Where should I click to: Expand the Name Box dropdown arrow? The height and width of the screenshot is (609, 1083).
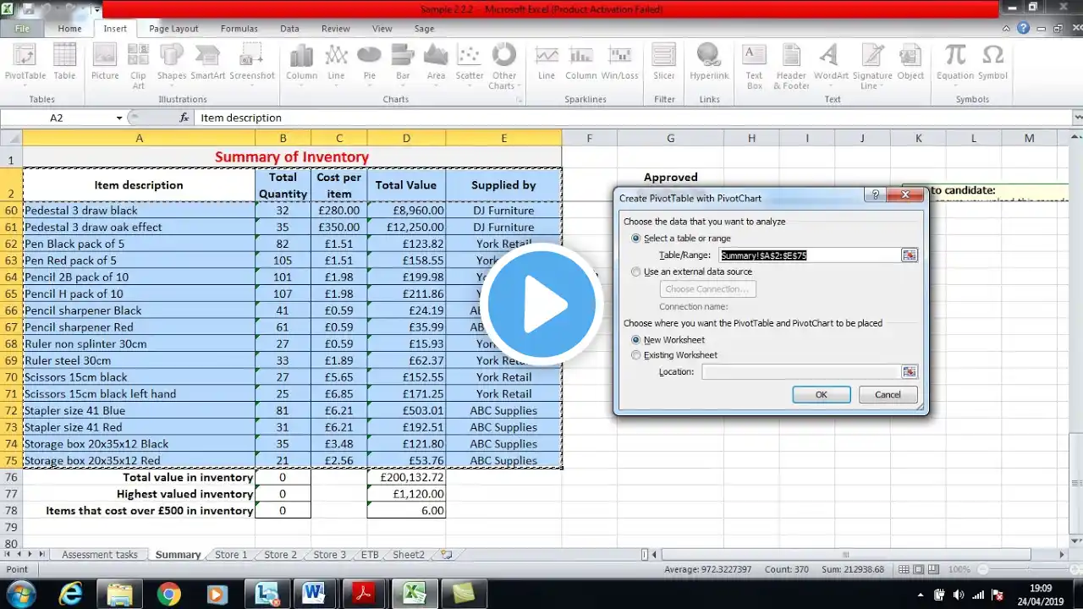[x=119, y=118]
